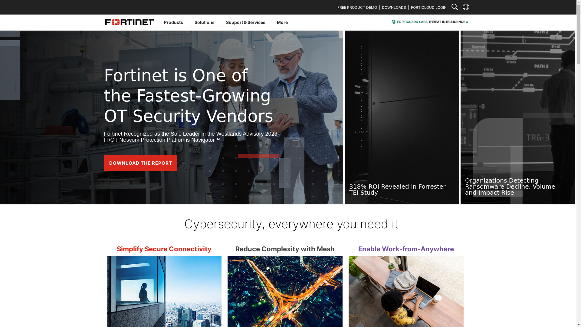Image resolution: width=581 pixels, height=327 pixels.
Task: Click Free Product Demo link
Action: (357, 8)
